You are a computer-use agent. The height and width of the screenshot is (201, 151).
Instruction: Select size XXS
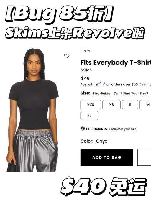click(x=91, y=105)
